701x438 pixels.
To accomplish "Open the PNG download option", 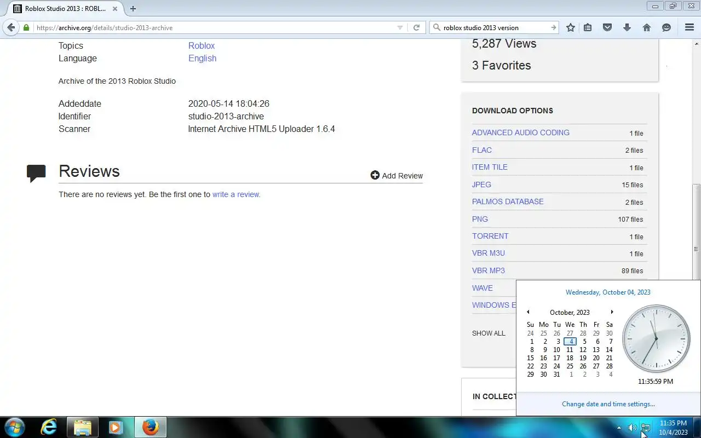I will point(480,219).
